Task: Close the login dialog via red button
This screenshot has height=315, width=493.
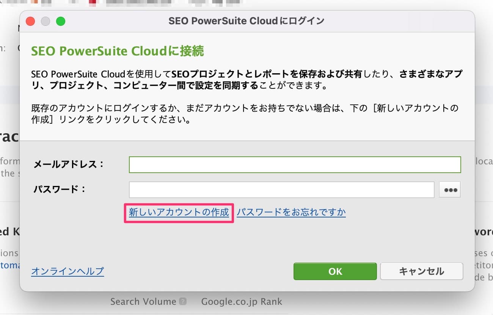Action: tap(30, 21)
